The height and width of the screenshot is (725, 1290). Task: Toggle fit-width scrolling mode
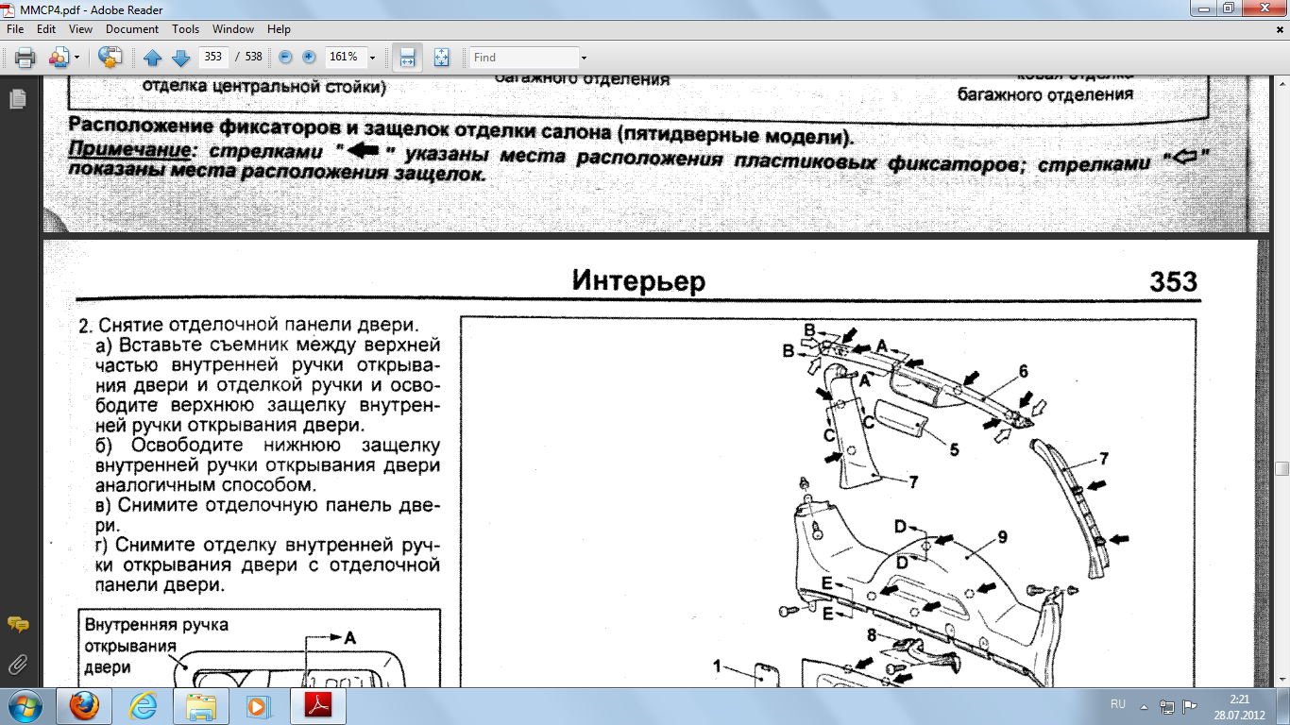(407, 58)
